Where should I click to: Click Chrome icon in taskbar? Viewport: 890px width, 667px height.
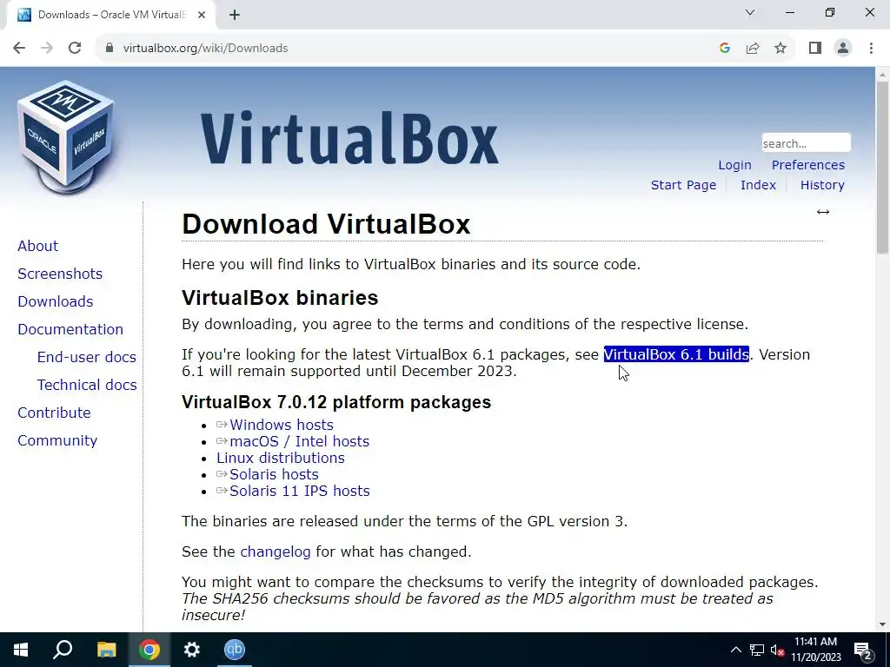coord(149,650)
